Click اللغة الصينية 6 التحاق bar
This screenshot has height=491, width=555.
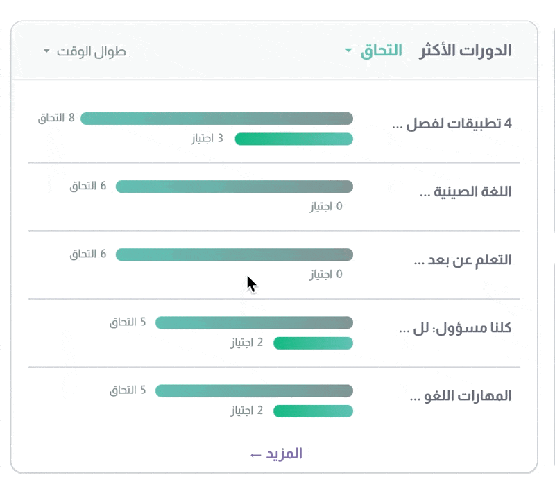(x=234, y=187)
